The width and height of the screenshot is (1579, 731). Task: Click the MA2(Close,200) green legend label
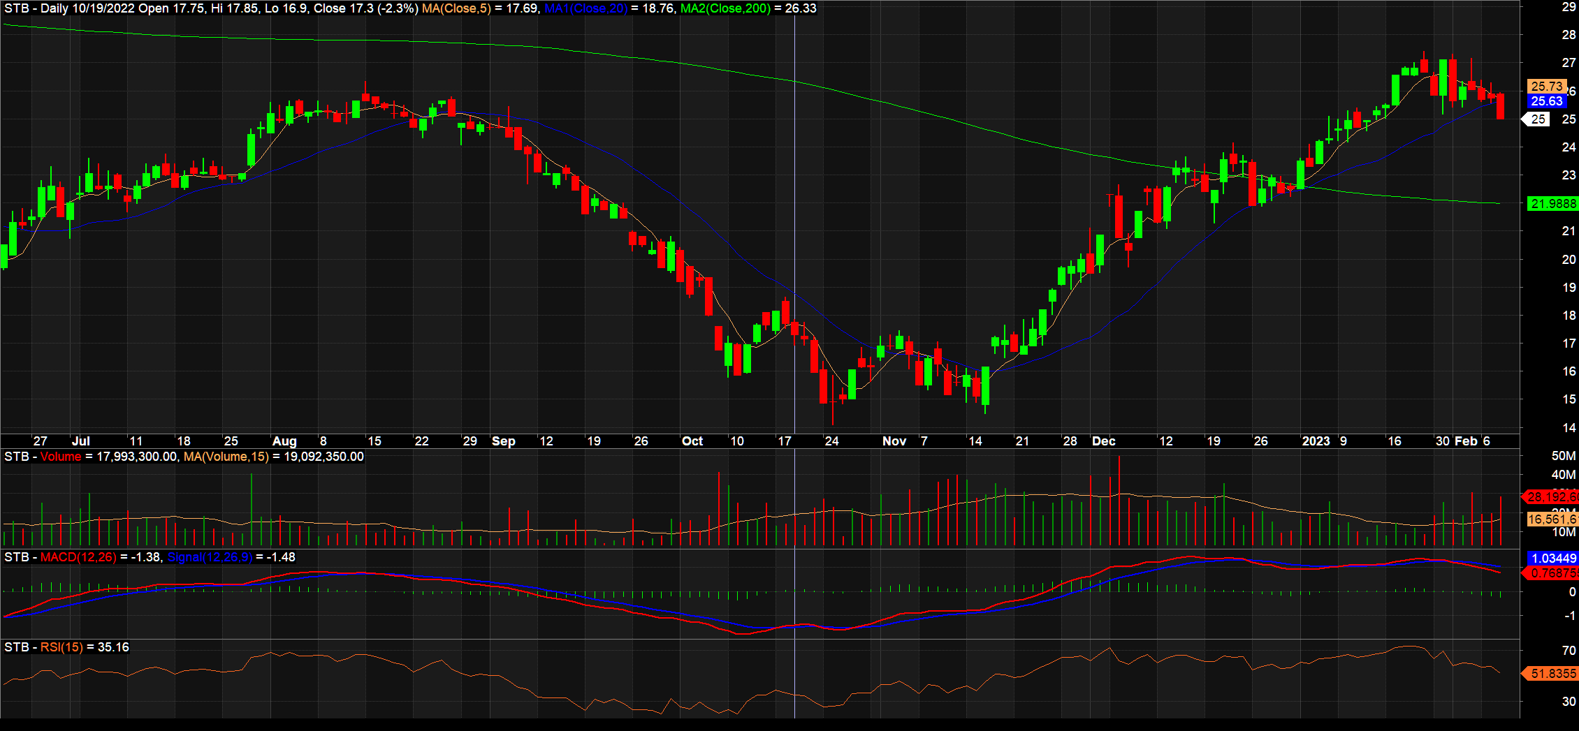pos(725,8)
